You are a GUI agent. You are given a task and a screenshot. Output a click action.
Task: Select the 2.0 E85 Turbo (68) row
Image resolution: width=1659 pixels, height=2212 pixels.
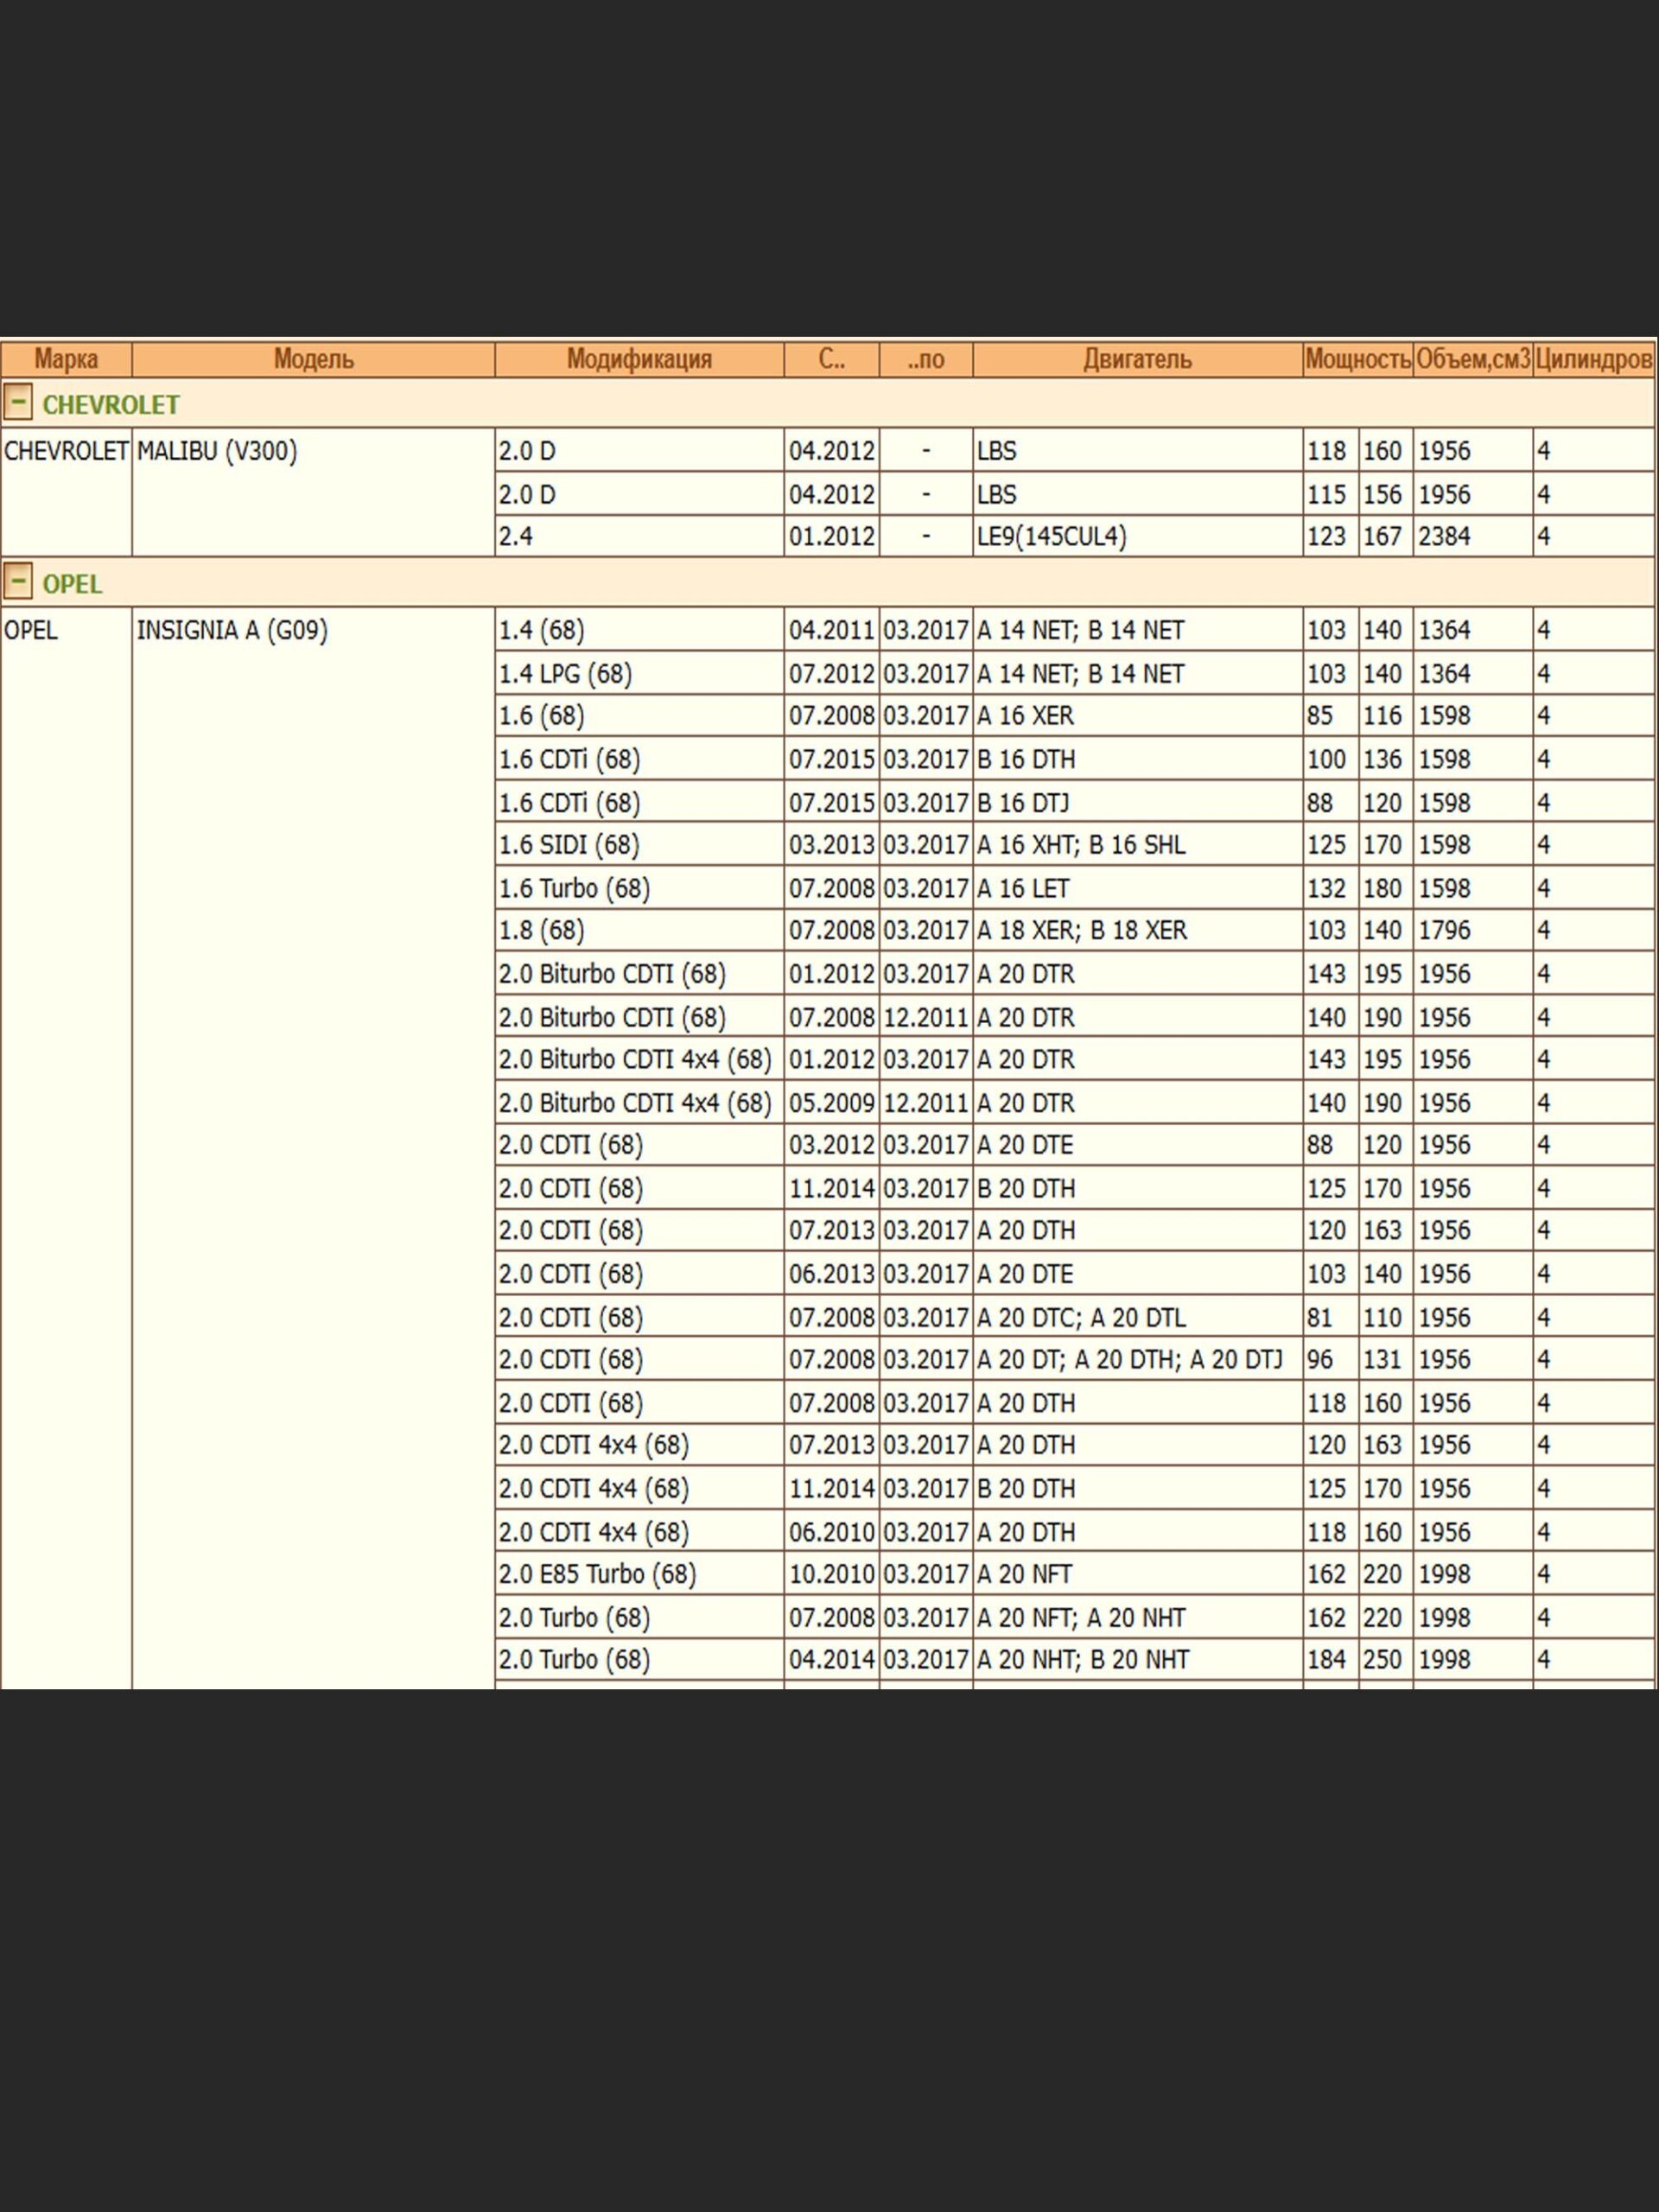[597, 1574]
